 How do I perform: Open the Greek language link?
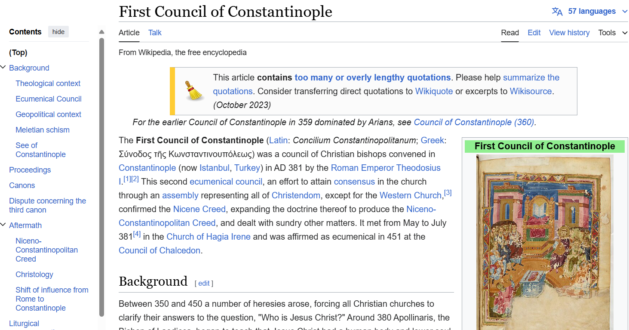pyautogui.click(x=433, y=140)
